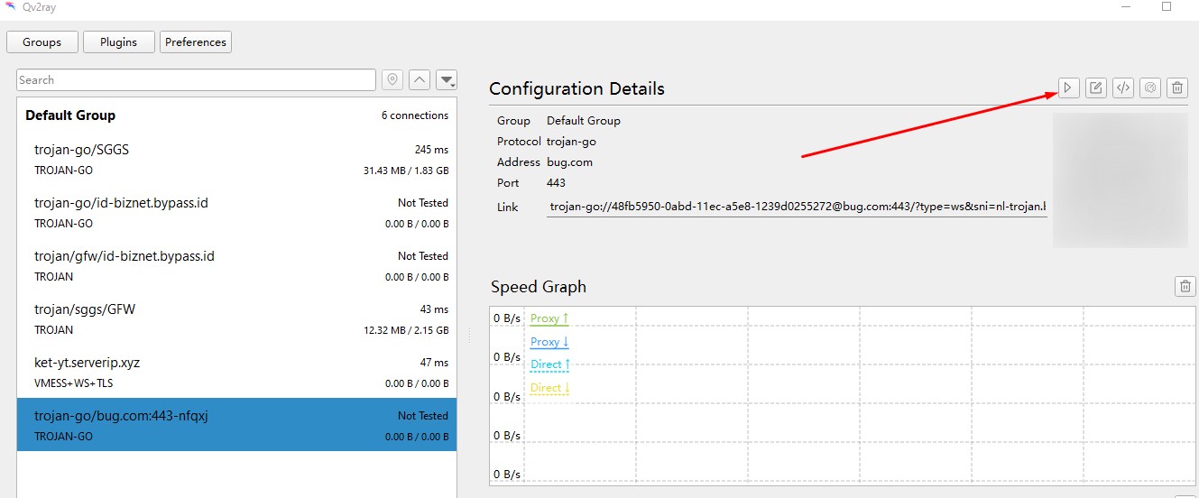
Task: Collapse connection list with up arrow
Action: 420,79
